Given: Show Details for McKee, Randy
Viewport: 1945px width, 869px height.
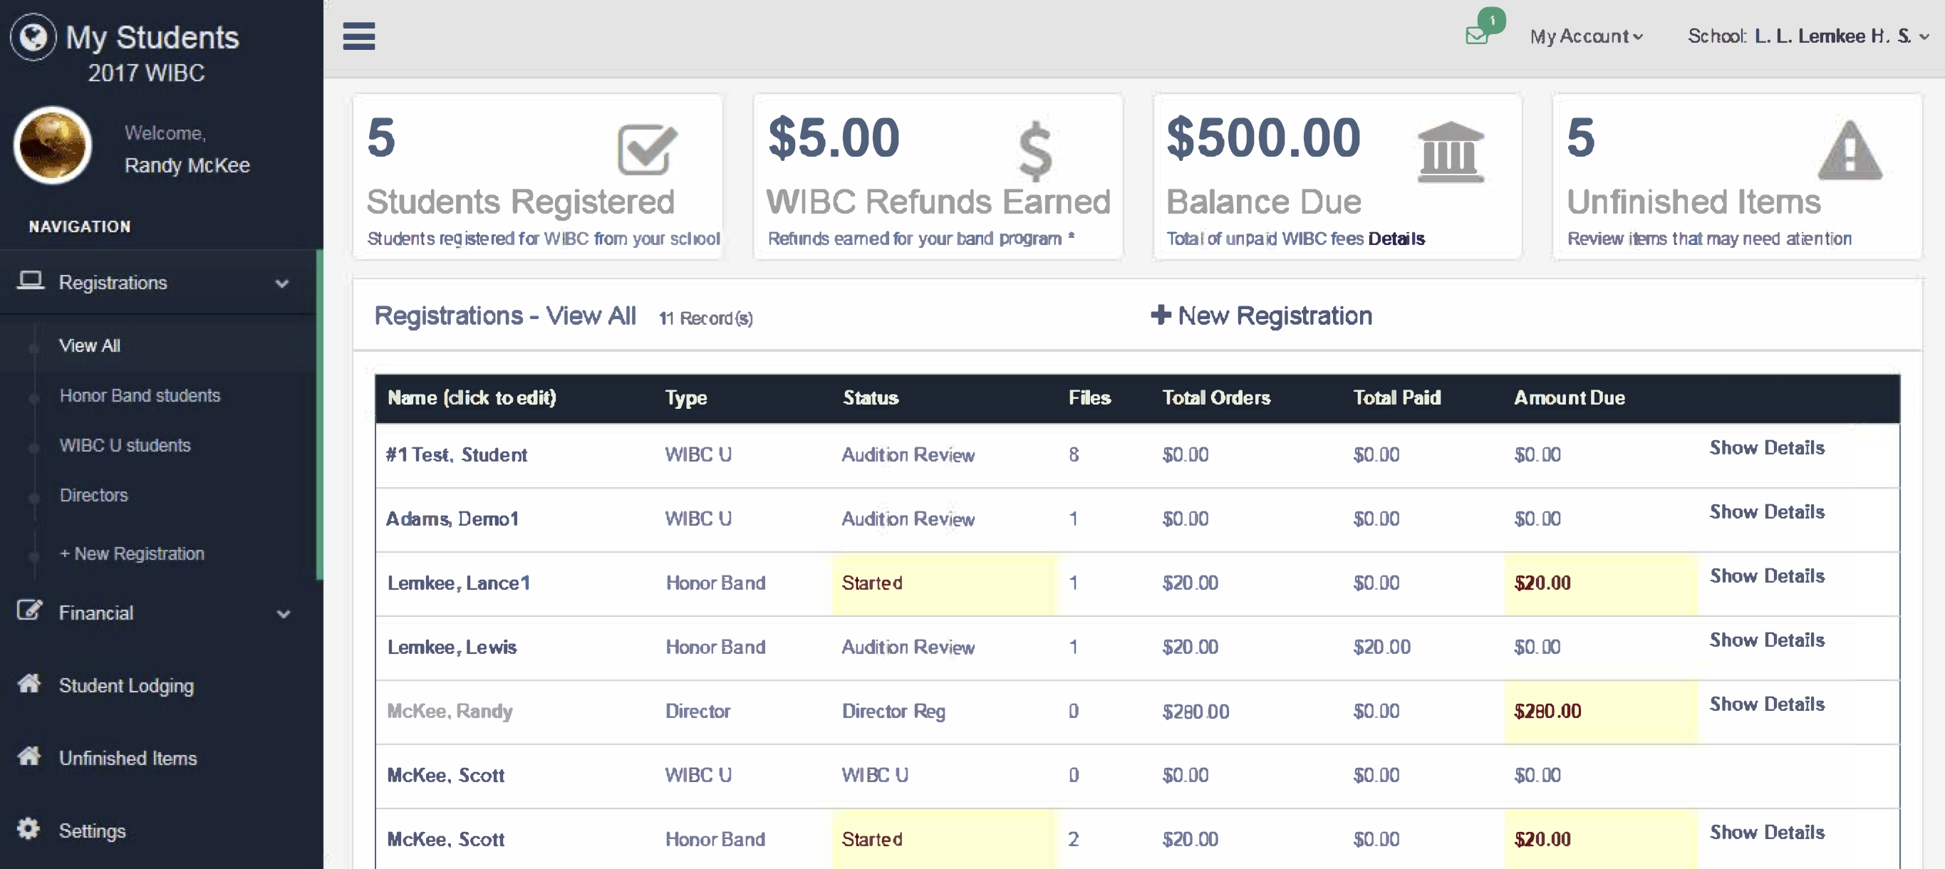Looking at the screenshot, I should (1767, 704).
